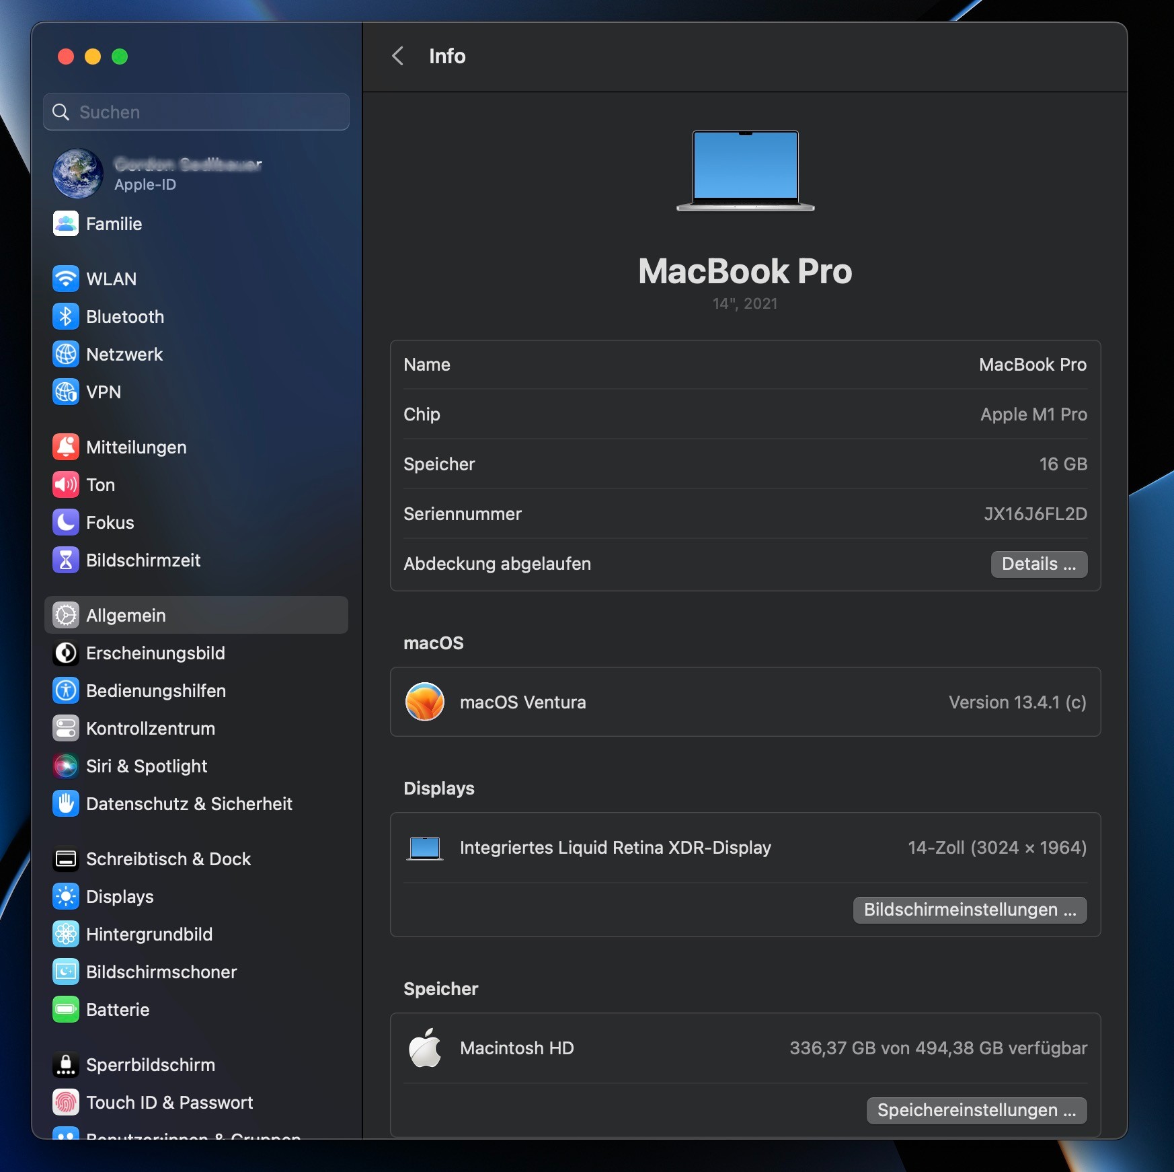Click the Allgemein gear icon
The width and height of the screenshot is (1174, 1172).
click(66, 616)
